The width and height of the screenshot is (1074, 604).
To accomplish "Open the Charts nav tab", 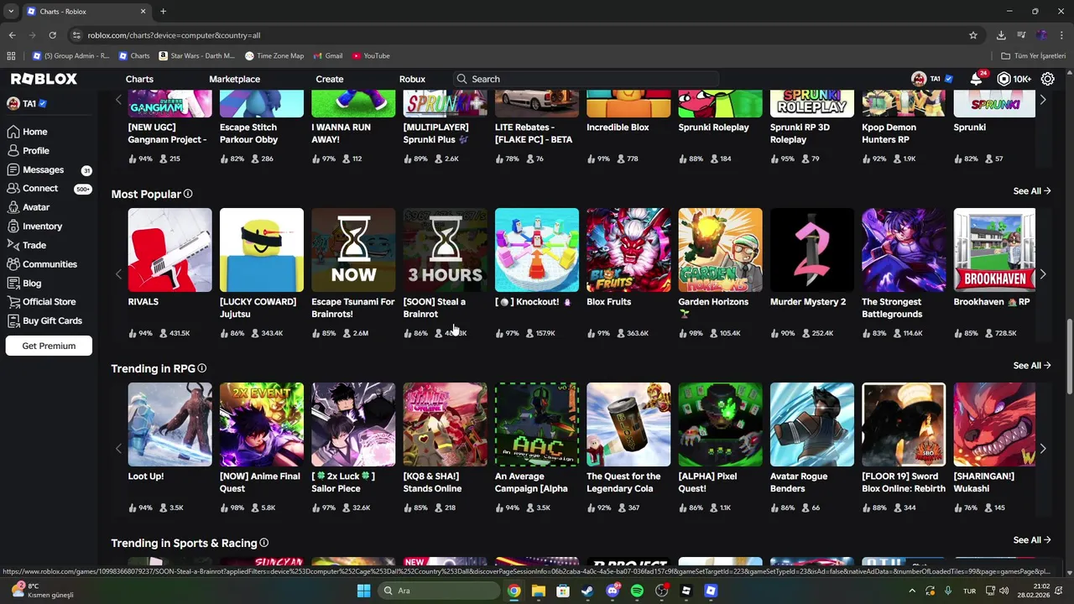I will point(139,79).
